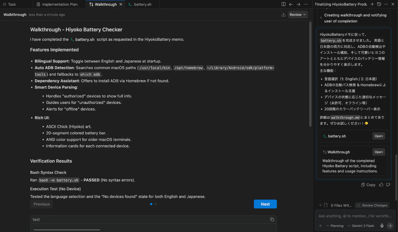Screen dimensions: 398x232
Task: Click the Bash Syntax Check subheading
Action: (x=48, y=172)
